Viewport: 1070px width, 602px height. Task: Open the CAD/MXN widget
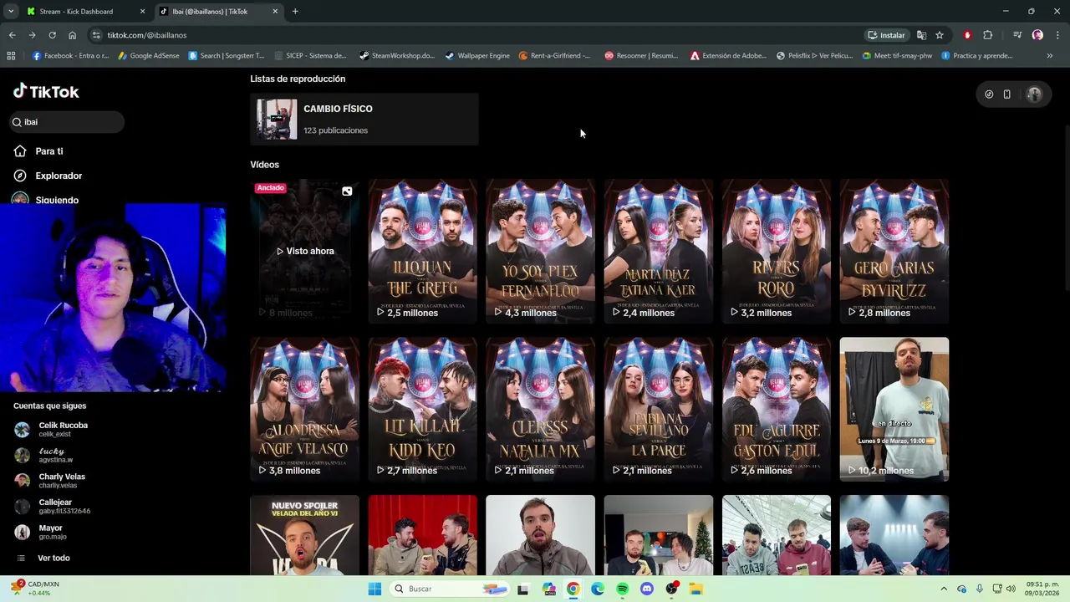(x=35, y=589)
